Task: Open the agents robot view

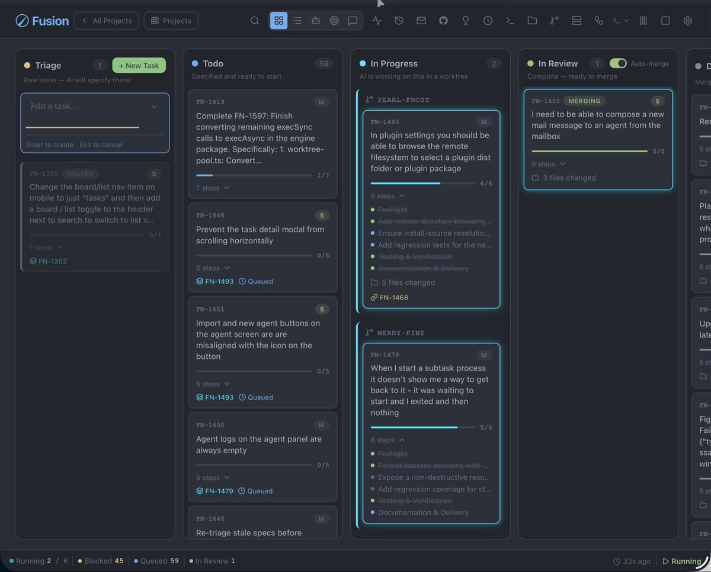Action: coord(316,21)
